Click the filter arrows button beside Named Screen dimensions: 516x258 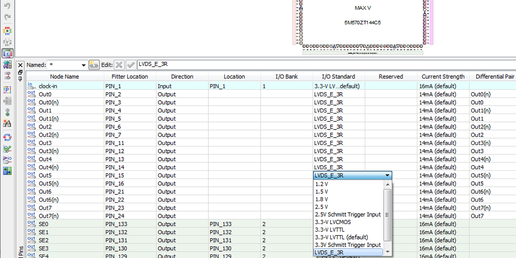point(94,65)
